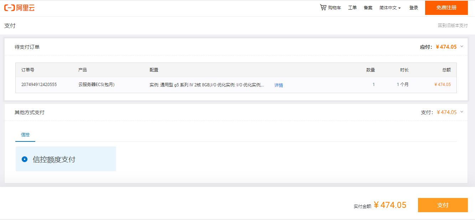Collapse the 应付 amount details chevron

click(x=463, y=47)
